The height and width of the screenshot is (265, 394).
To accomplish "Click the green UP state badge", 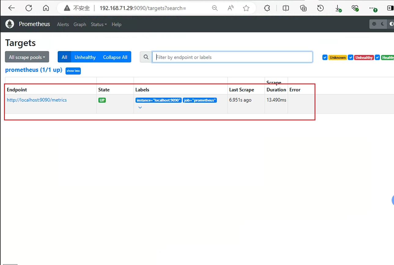I will pos(102,100).
